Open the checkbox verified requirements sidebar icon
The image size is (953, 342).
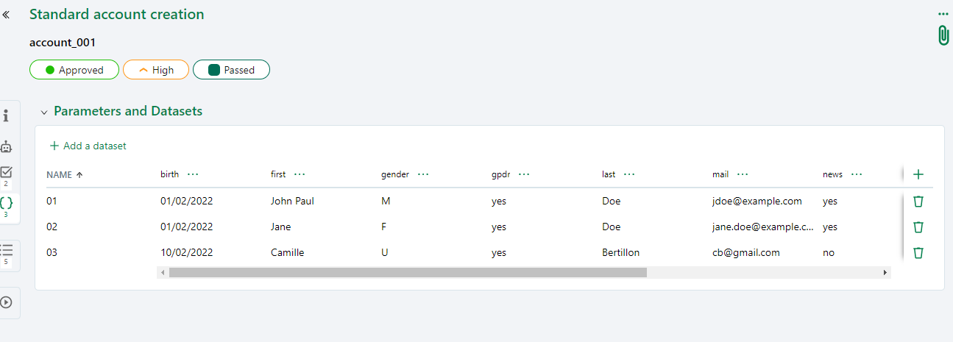coord(7,173)
